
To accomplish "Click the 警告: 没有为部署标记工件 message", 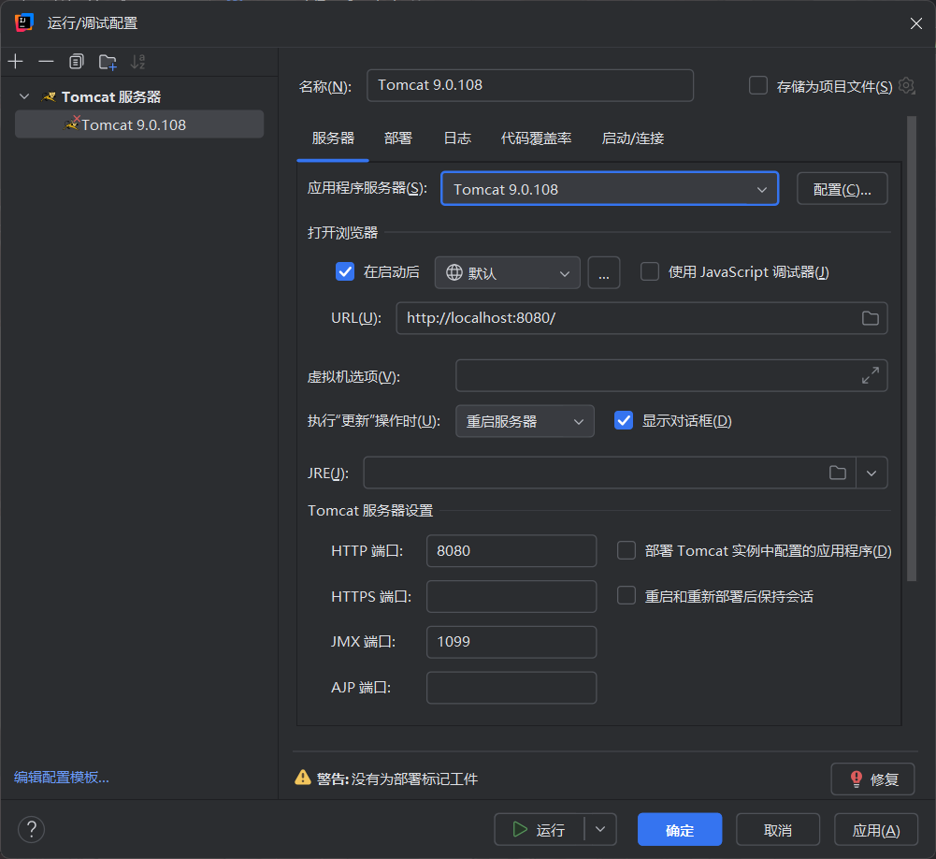I will point(397,779).
